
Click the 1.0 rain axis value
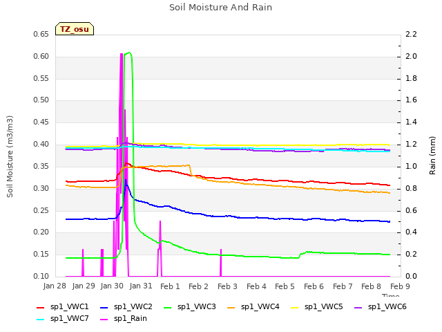point(412,166)
